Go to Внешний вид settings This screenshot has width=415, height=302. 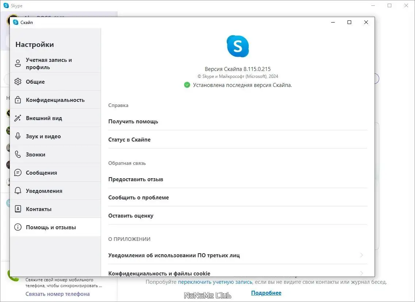(55, 118)
